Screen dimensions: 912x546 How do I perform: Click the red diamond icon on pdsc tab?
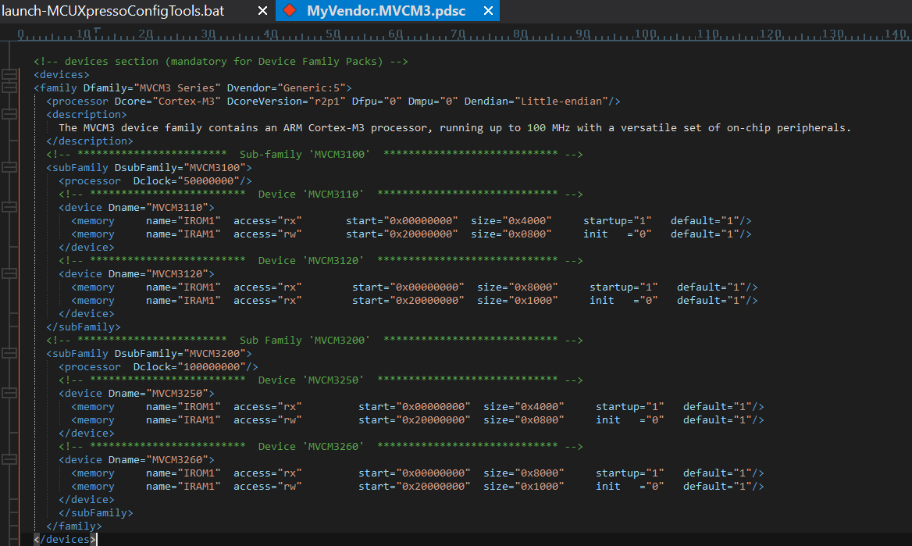tap(290, 11)
